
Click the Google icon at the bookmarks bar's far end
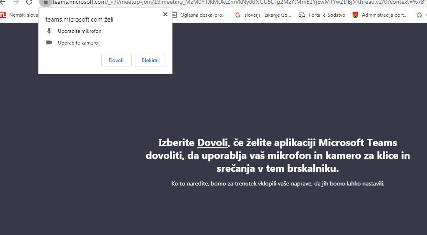point(420,15)
